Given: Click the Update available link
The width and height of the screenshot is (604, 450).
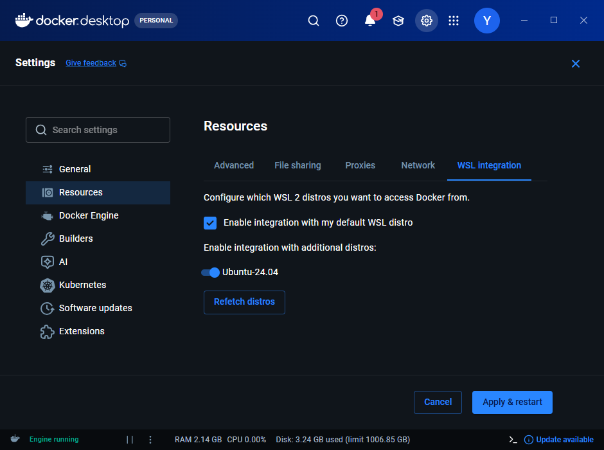Looking at the screenshot, I should 565,440.
